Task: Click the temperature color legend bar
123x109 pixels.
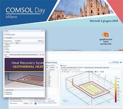Action: [x=116, y=90]
